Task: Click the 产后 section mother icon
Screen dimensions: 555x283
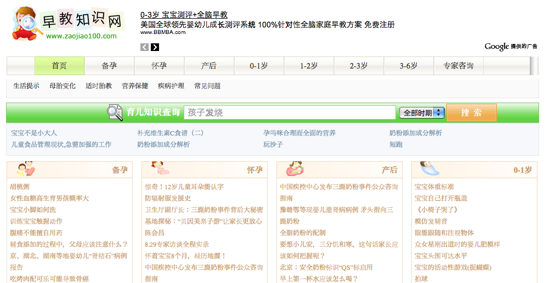Action: (x=295, y=168)
